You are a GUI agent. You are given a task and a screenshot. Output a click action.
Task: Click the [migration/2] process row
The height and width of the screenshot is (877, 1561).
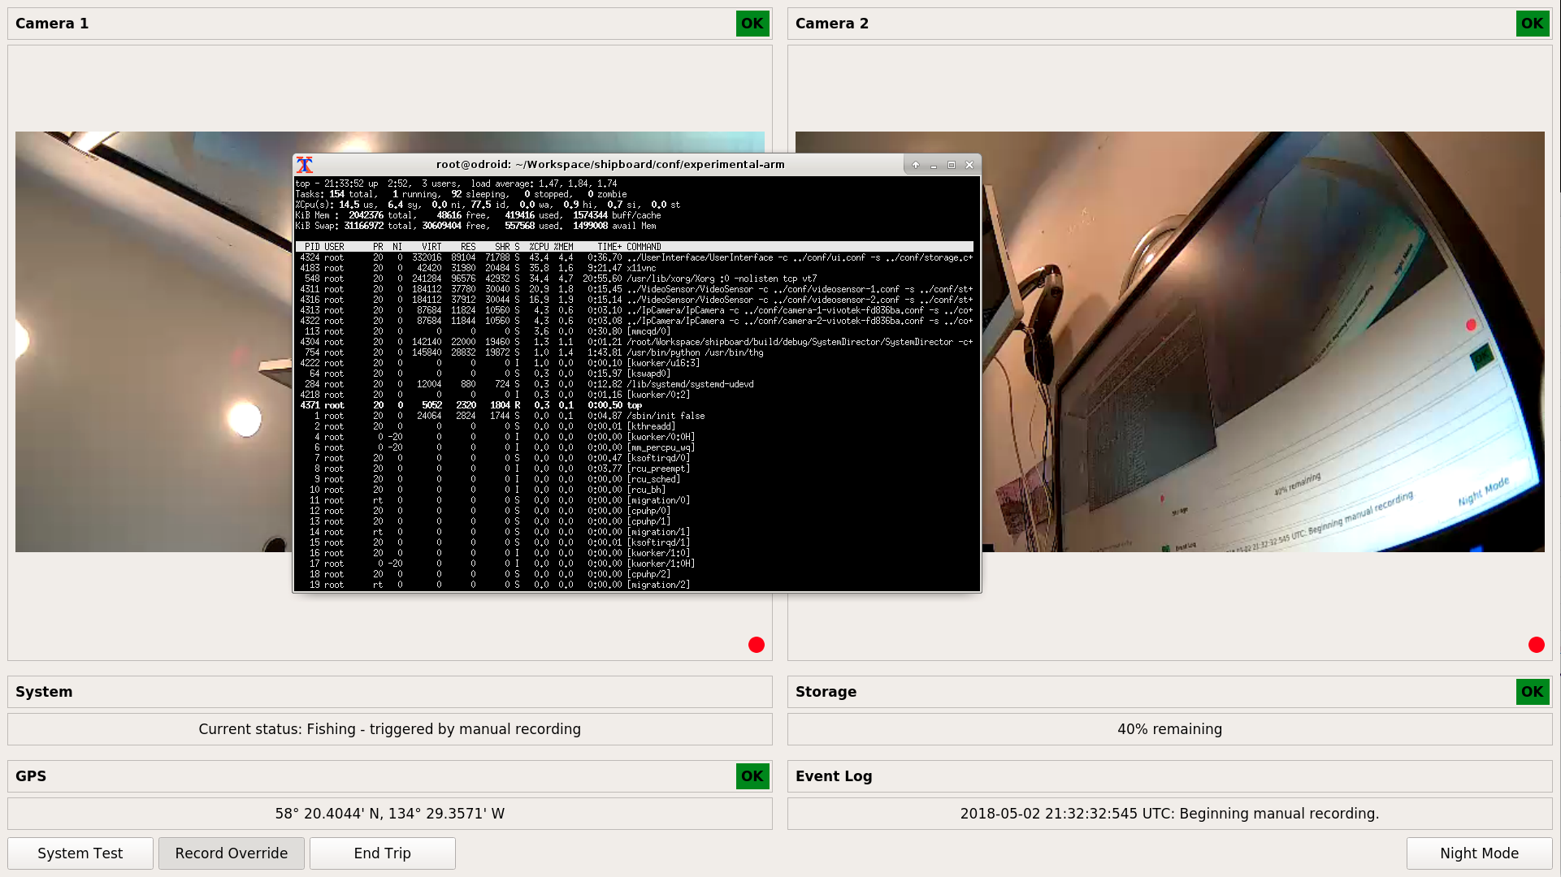635,585
